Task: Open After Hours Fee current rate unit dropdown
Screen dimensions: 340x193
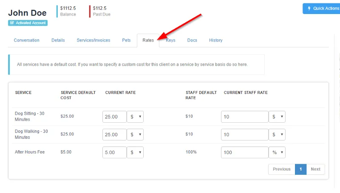Action: click(x=135, y=152)
